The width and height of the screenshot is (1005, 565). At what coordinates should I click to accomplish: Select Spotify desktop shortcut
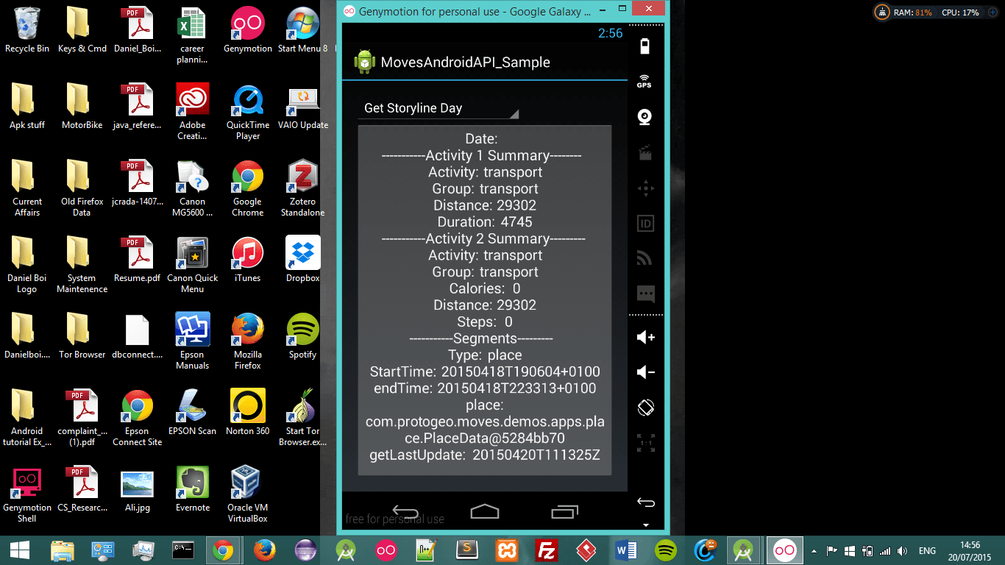click(302, 336)
